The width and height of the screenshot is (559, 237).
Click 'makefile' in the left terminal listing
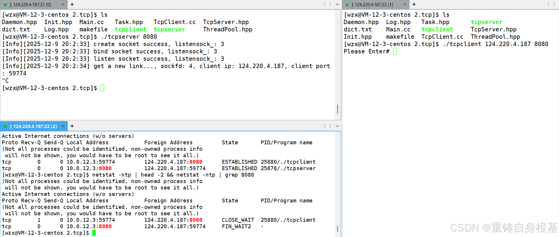(94, 29)
